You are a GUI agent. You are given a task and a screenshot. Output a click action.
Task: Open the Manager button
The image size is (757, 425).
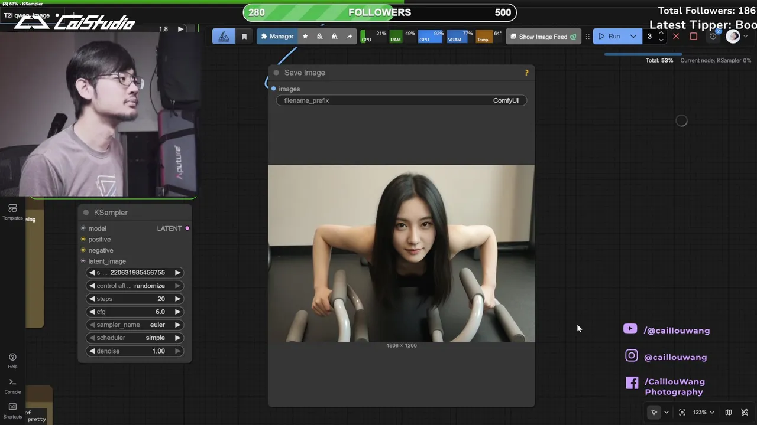pyautogui.click(x=277, y=37)
